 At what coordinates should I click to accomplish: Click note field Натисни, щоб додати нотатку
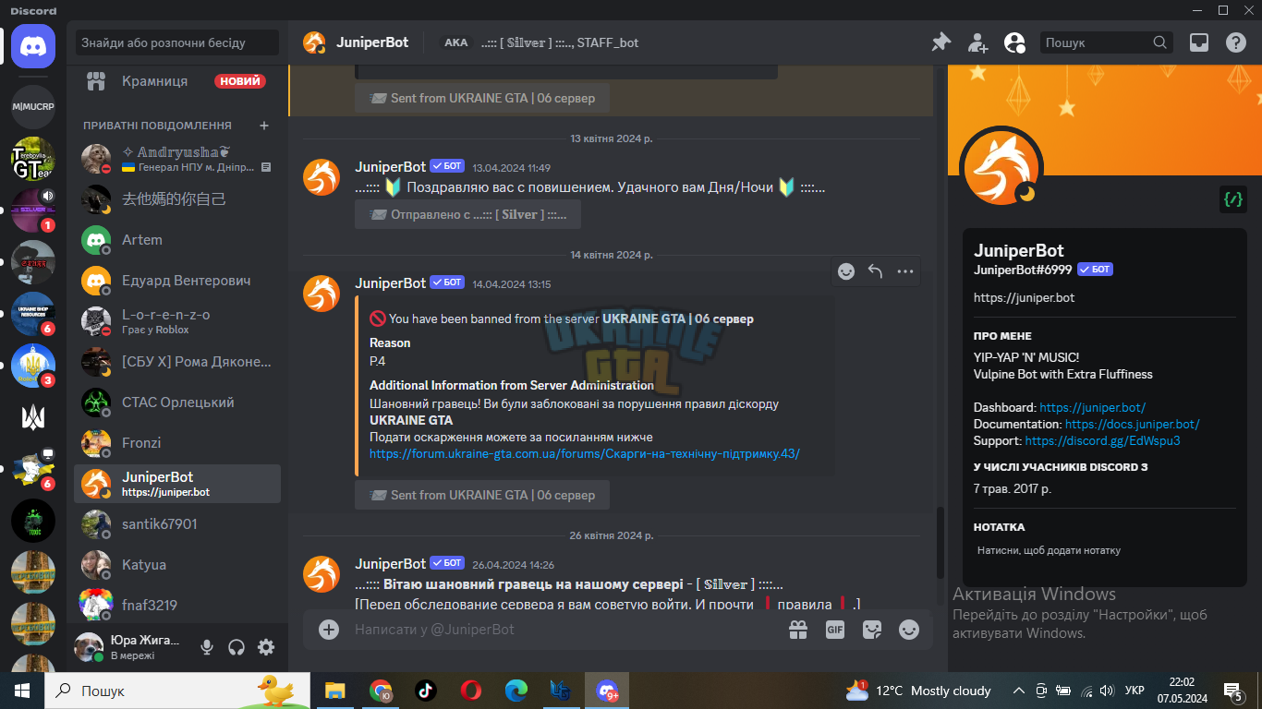point(1105,550)
